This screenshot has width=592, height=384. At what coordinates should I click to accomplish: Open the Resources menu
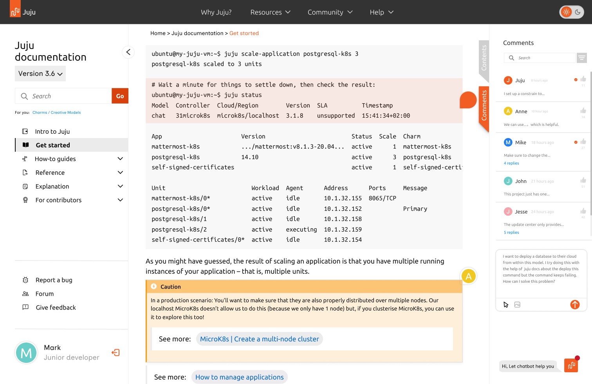tap(270, 12)
